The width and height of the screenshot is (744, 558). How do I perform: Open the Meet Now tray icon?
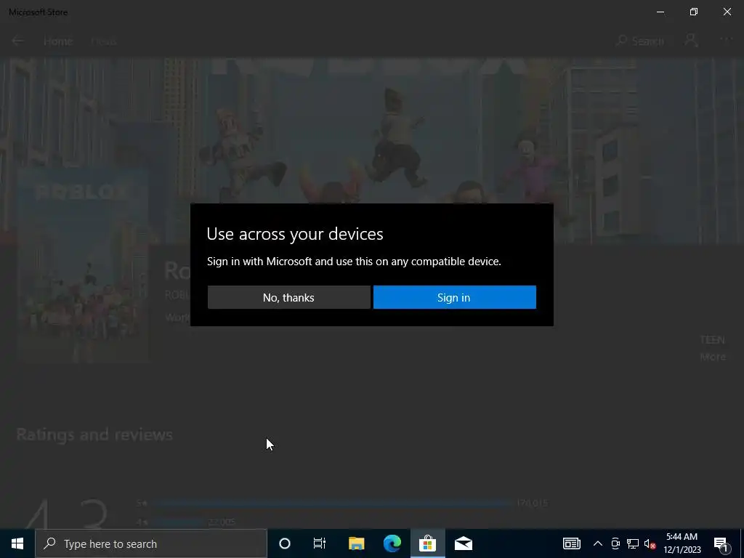(615, 543)
